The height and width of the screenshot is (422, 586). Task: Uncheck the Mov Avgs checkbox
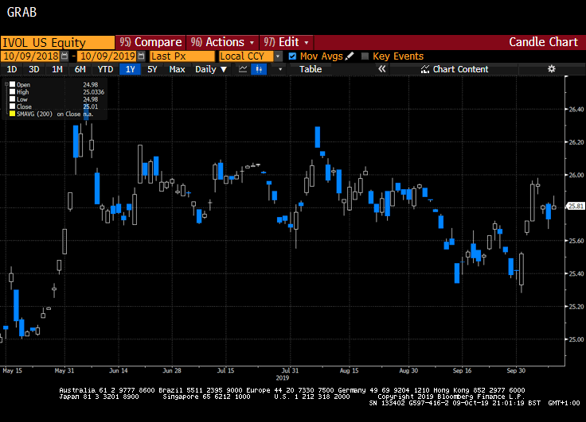pos(292,56)
